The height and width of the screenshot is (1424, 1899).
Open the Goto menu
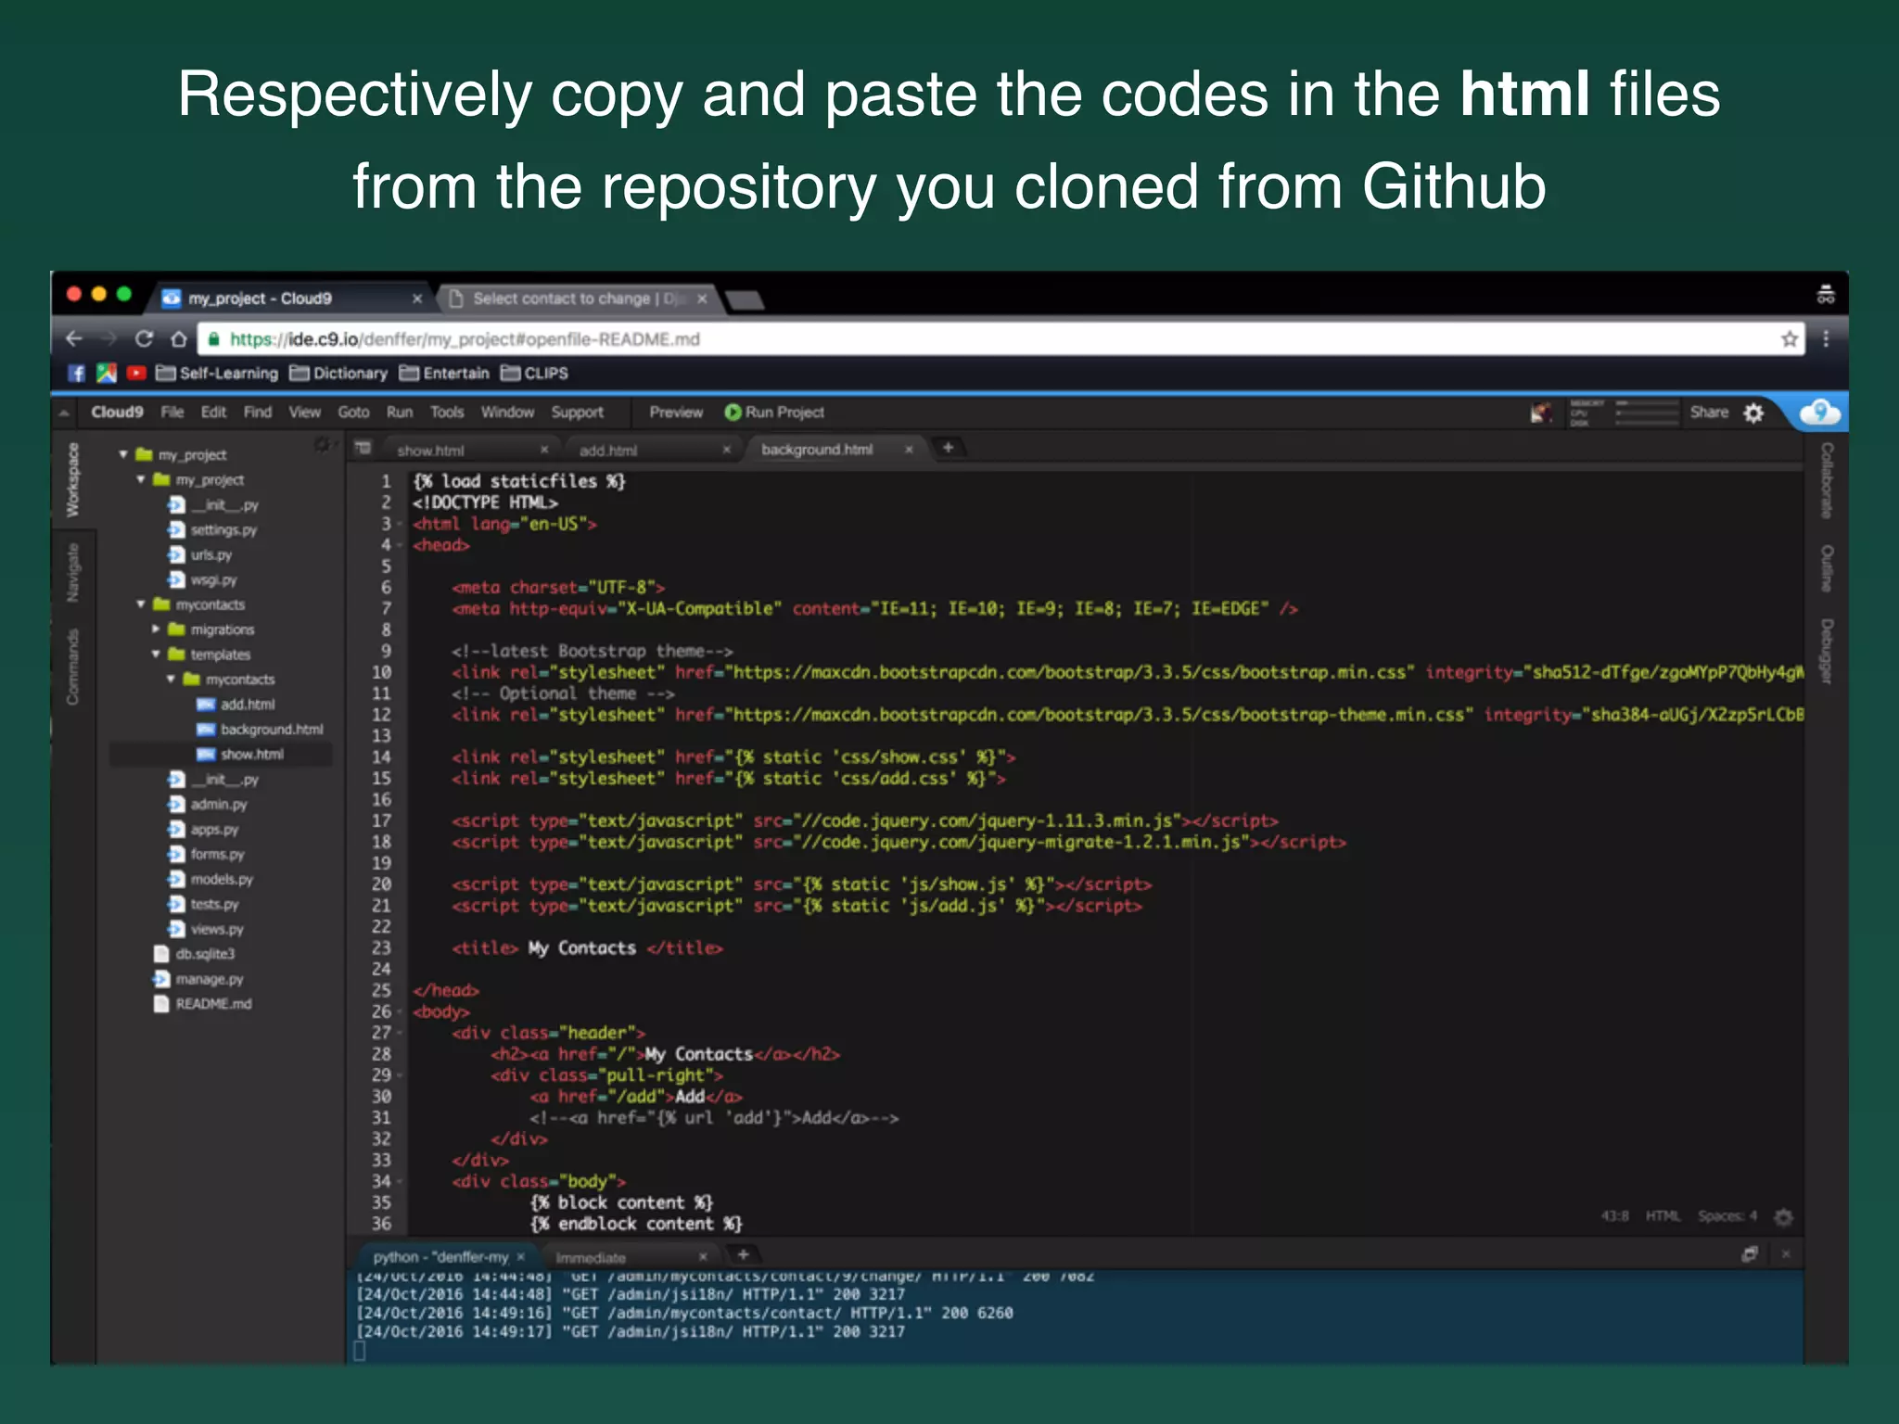click(353, 413)
